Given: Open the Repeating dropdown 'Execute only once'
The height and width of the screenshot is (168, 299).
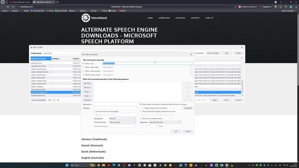Looking at the screenshot, I should pos(165,122).
